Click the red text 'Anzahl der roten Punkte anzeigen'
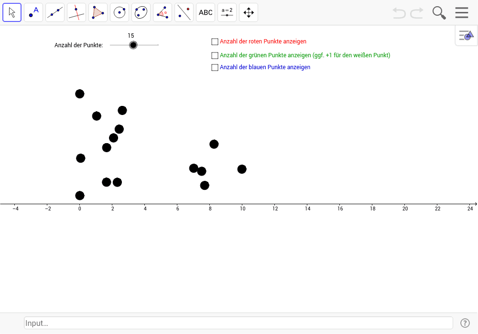 (263, 42)
